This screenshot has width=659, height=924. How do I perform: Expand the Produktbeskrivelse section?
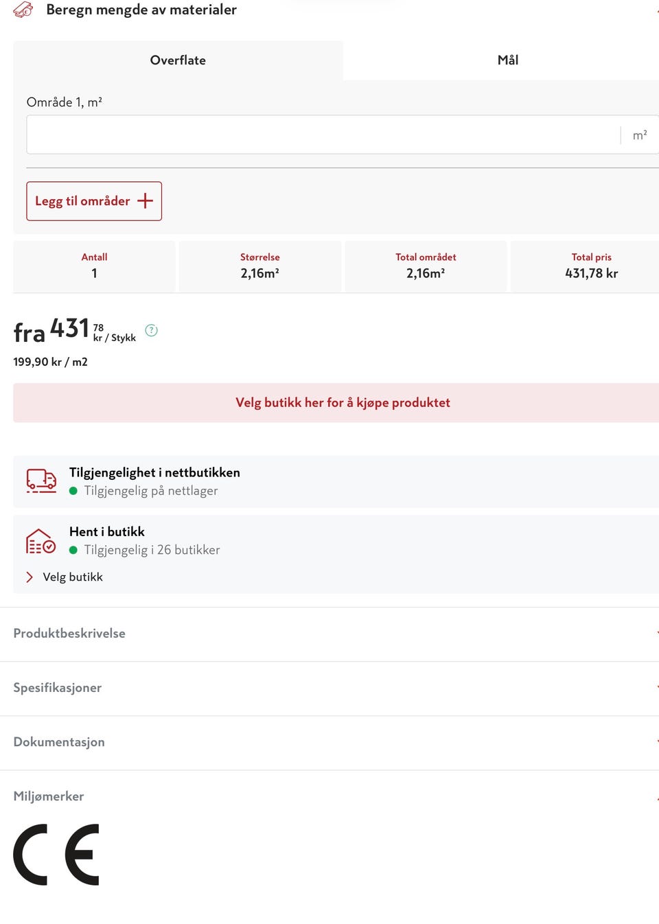pyautogui.click(x=329, y=634)
